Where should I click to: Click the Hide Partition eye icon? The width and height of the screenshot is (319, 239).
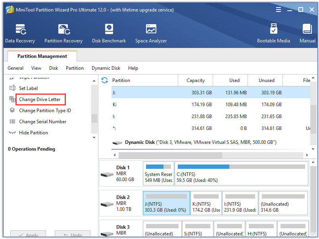[12, 133]
